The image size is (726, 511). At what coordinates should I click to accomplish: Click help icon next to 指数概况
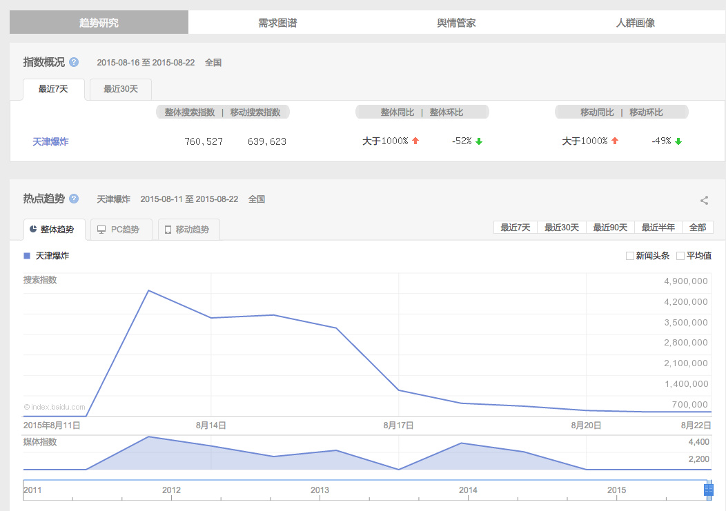74,62
